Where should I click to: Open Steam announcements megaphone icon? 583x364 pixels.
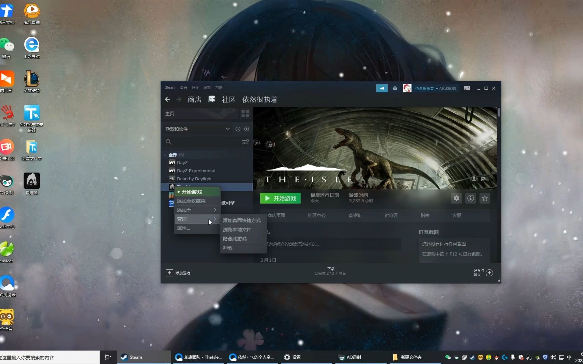(382, 88)
